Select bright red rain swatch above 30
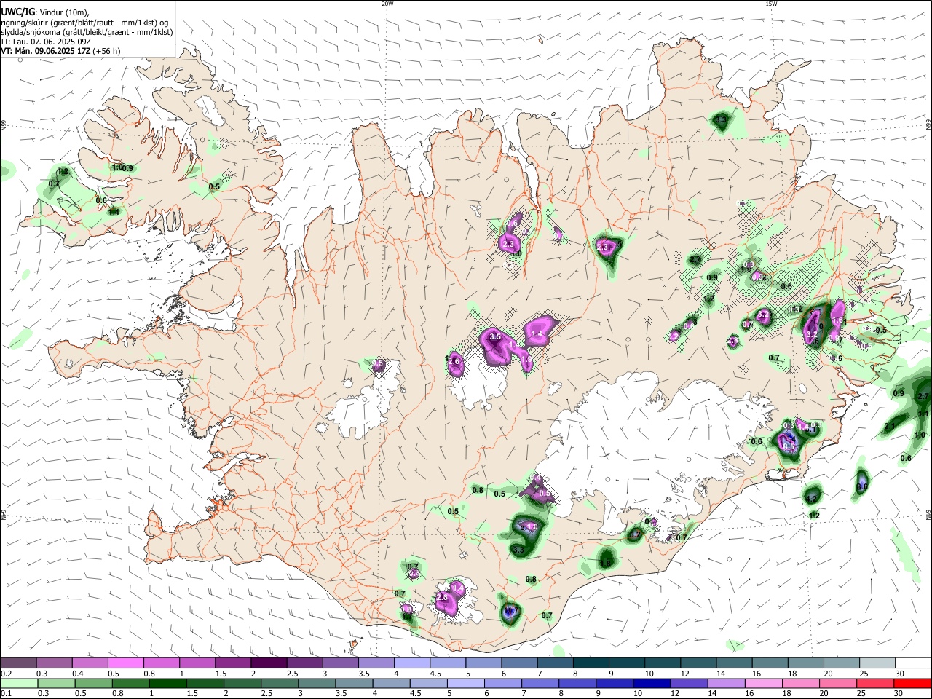The height and width of the screenshot is (699, 932). tap(913, 683)
